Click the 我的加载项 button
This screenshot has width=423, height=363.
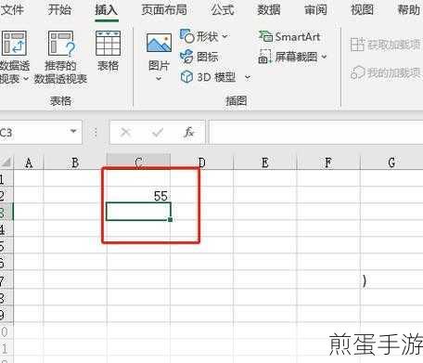pyautogui.click(x=386, y=73)
